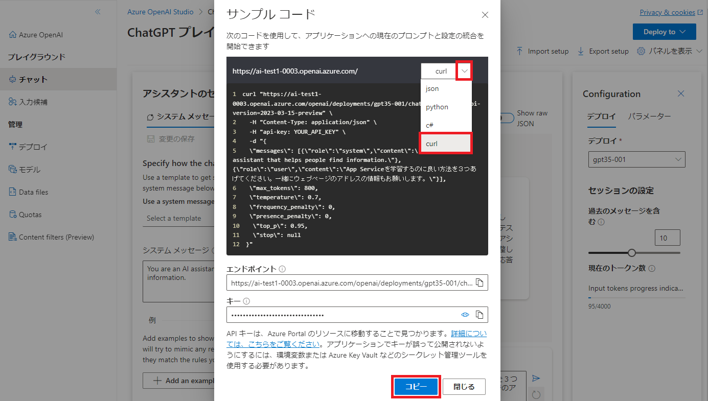
Task: Click Import setup in the toolbar
Action: [x=542, y=51]
